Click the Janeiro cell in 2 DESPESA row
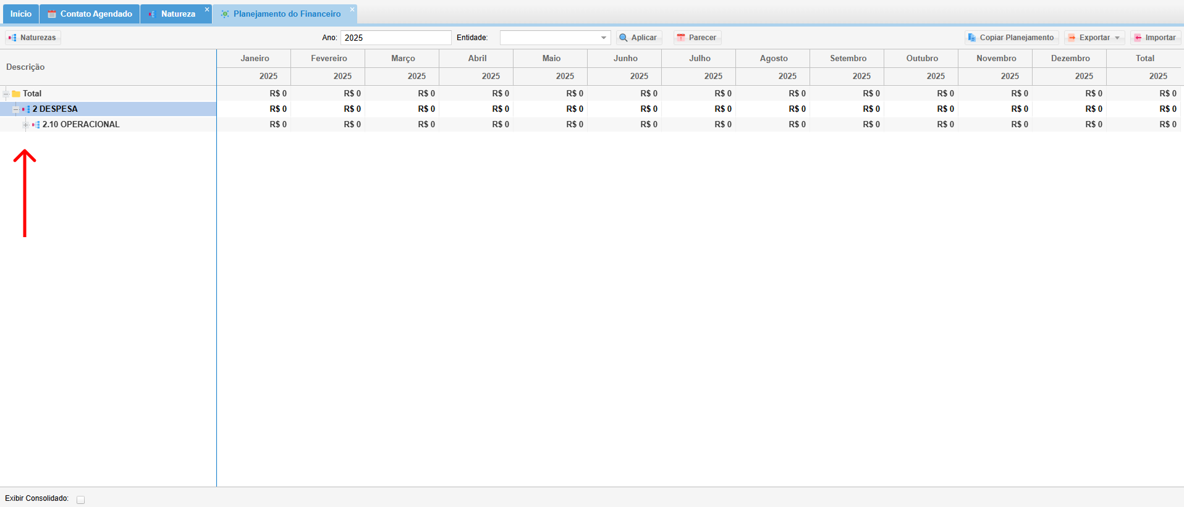This screenshot has width=1184, height=507. pos(254,109)
